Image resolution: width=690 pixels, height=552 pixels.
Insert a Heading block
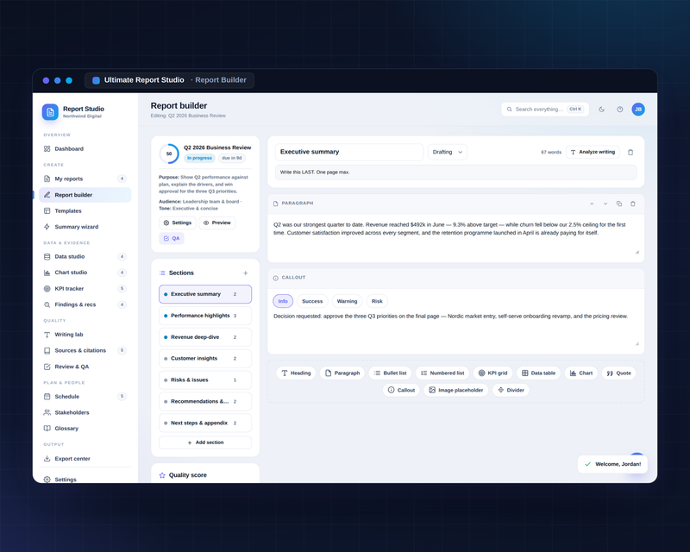296,373
